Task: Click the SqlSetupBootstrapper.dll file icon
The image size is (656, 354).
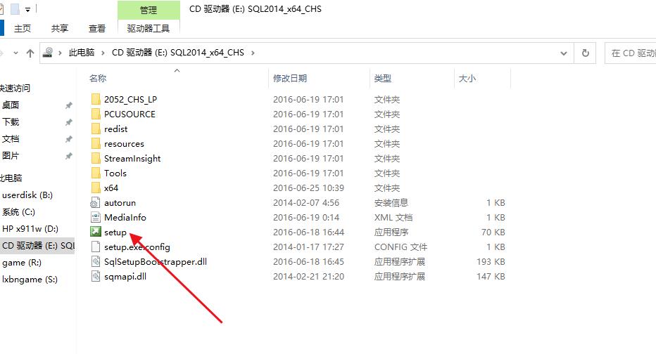Action: click(x=96, y=262)
